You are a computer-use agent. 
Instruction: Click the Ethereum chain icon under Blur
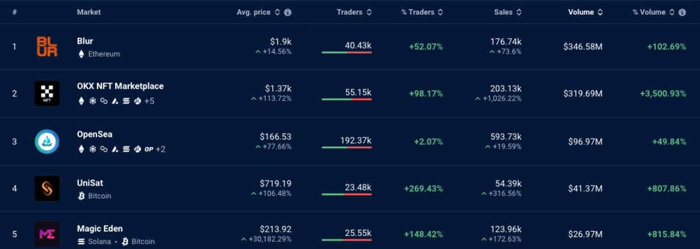click(81, 54)
